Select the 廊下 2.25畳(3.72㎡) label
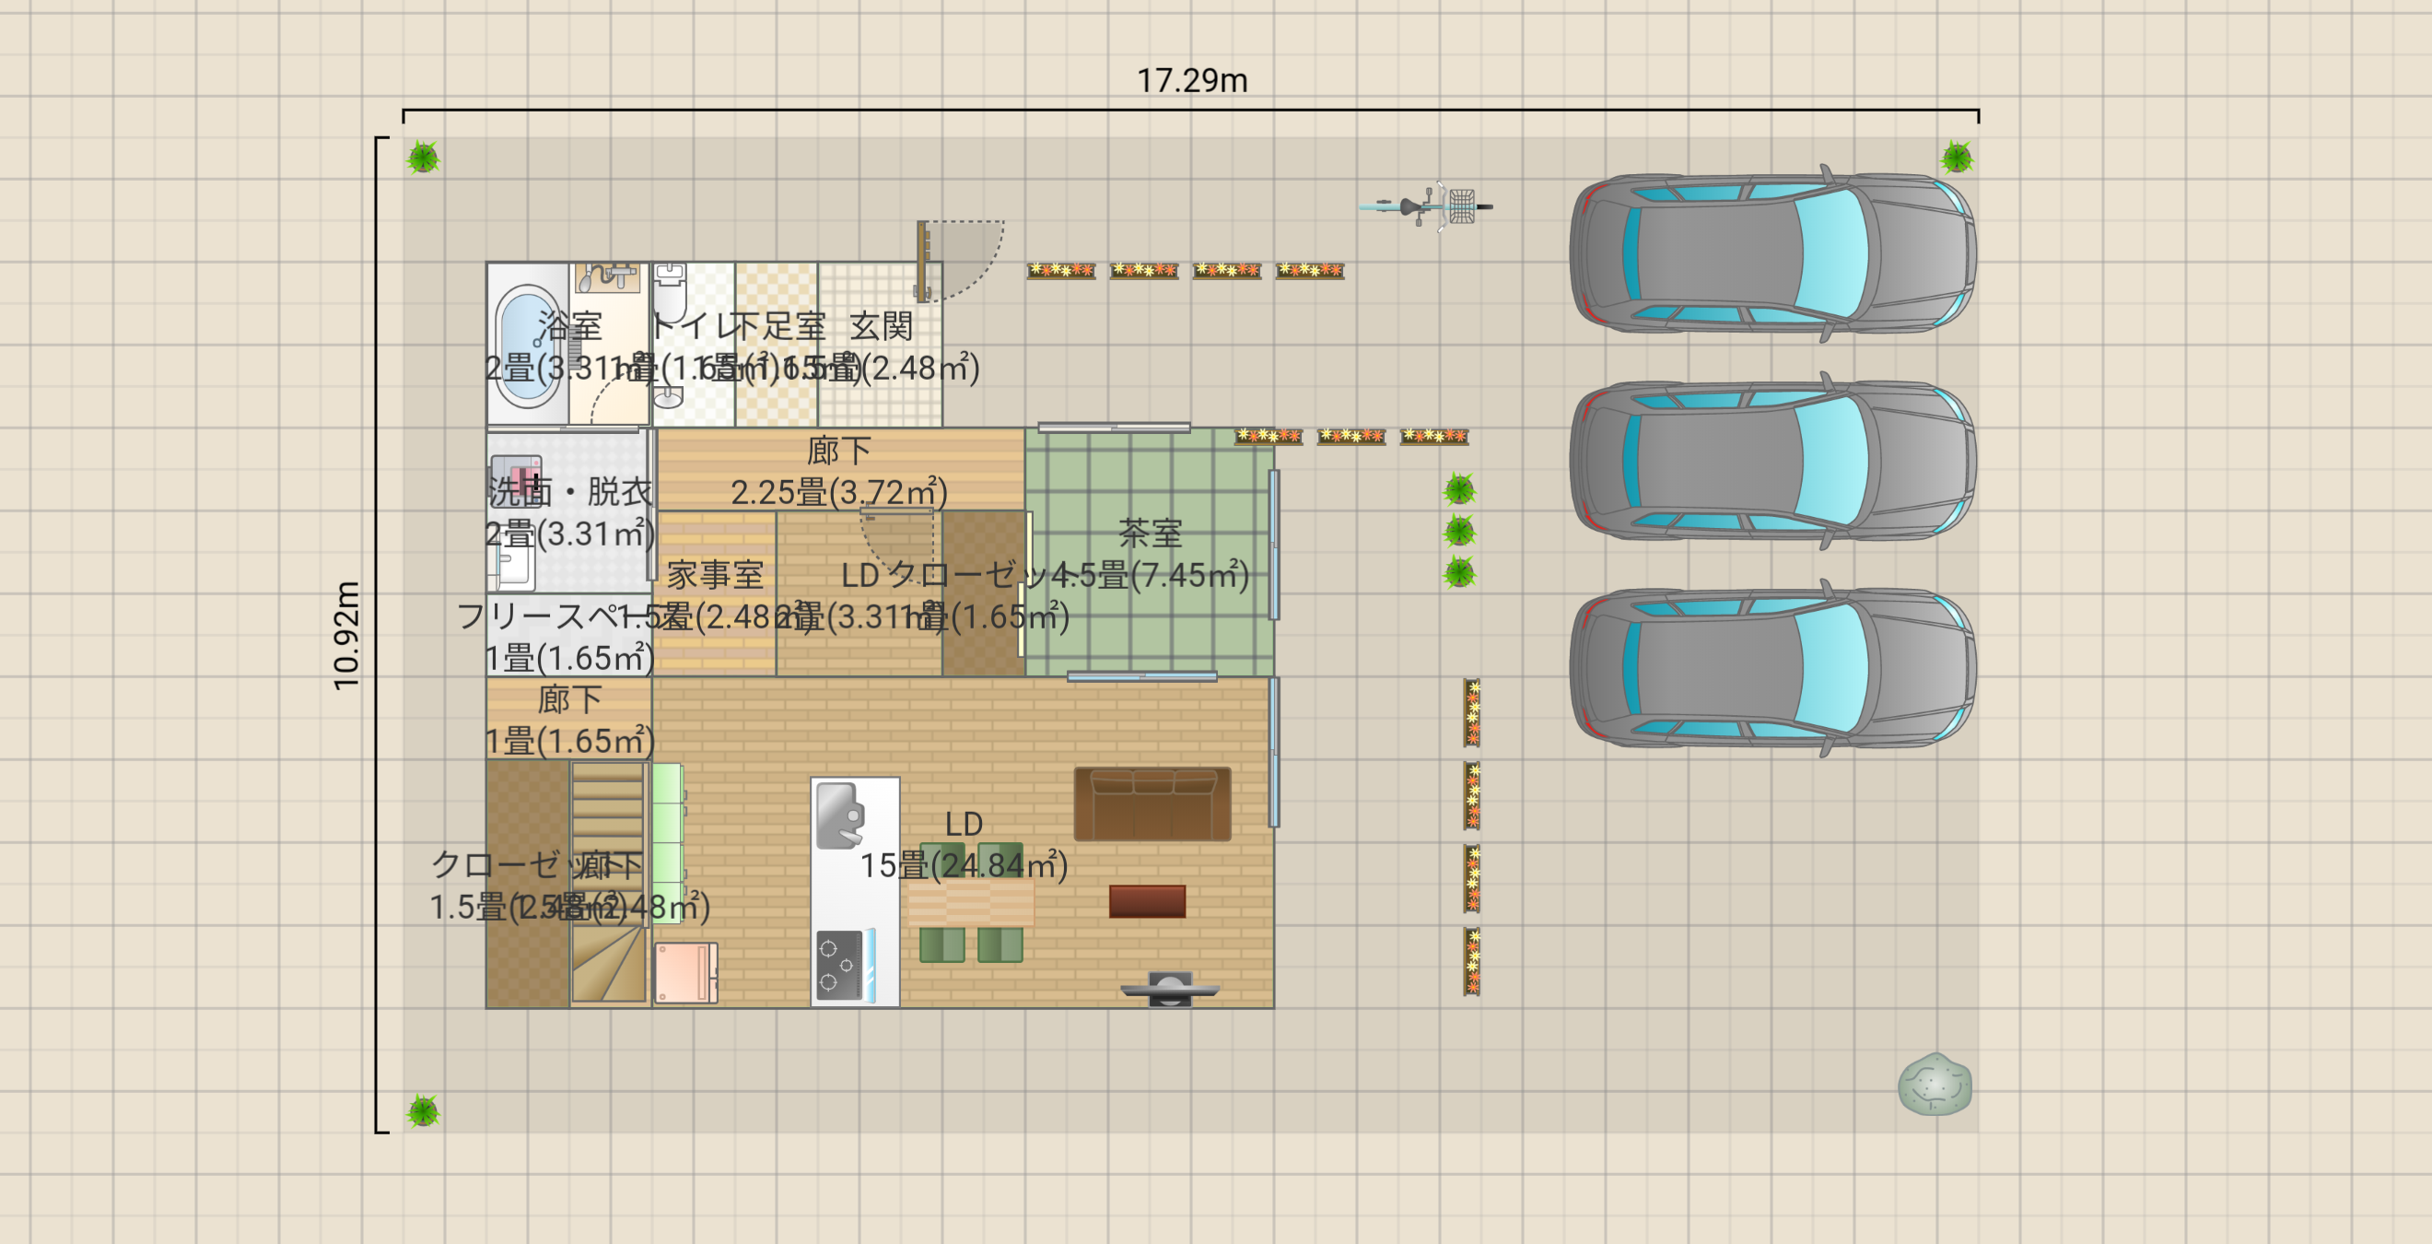 click(x=838, y=472)
